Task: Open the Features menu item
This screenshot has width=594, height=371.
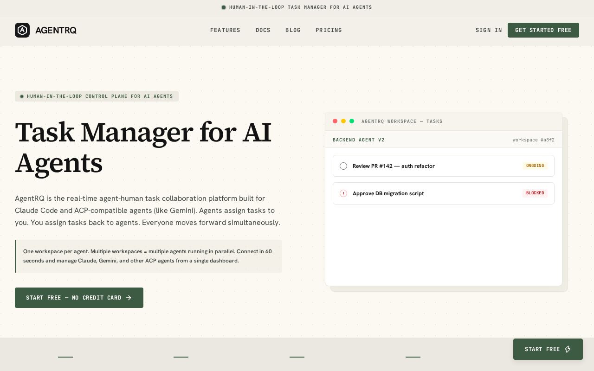Action: 225,30
